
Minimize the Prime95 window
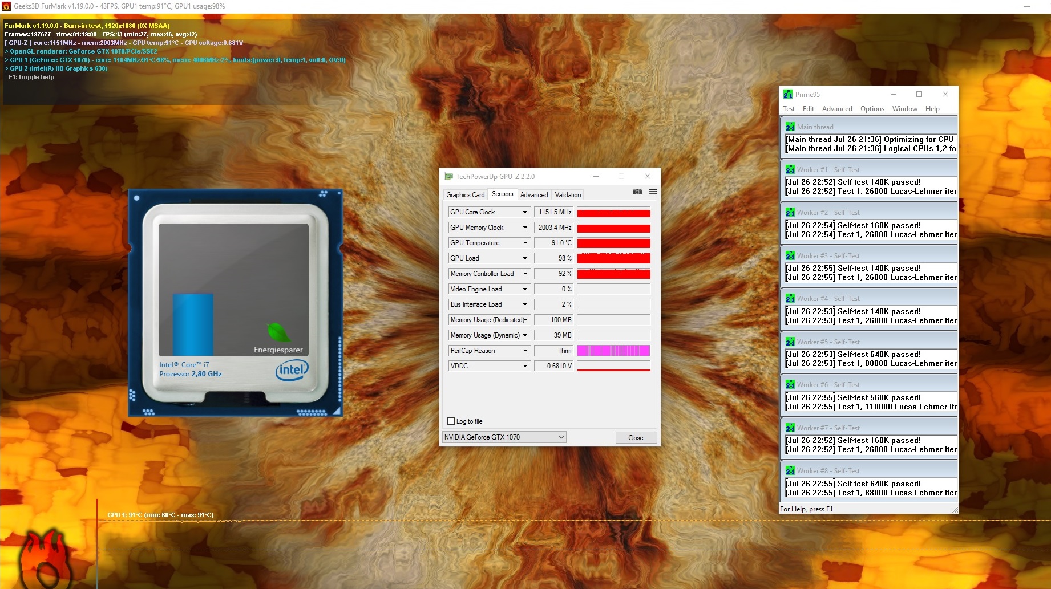[894, 94]
